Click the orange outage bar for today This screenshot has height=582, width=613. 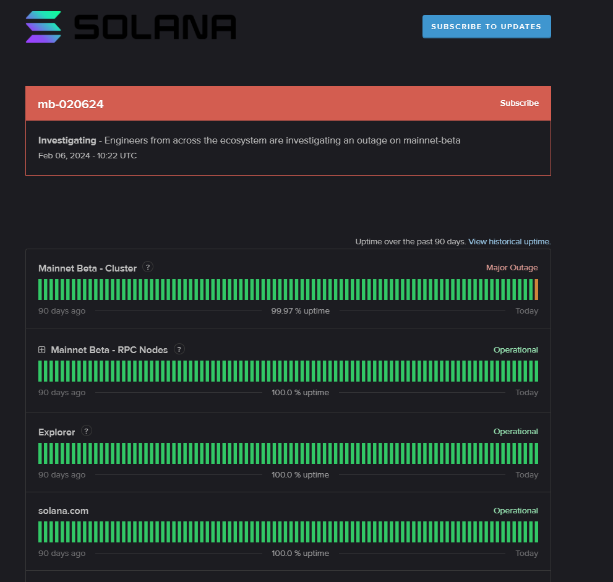pyautogui.click(x=536, y=289)
